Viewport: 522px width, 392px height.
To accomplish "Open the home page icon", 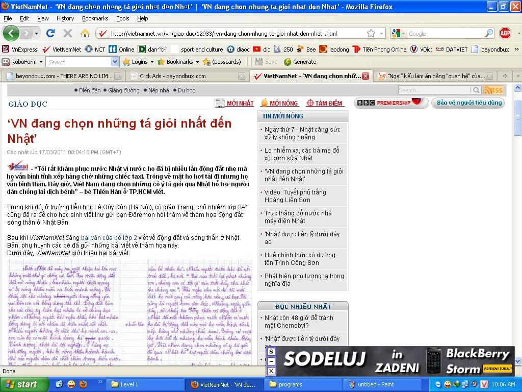I will pyautogui.click(x=85, y=33).
